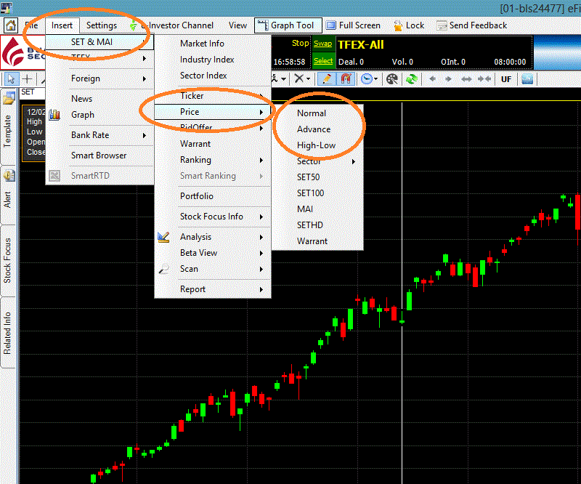Expand the Sector submenu under Price
Viewport: 581px width, 484px height.
pyautogui.click(x=317, y=161)
